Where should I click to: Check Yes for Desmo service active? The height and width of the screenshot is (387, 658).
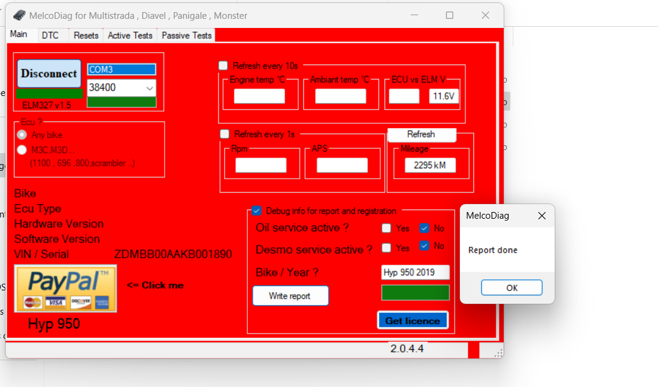pos(386,248)
